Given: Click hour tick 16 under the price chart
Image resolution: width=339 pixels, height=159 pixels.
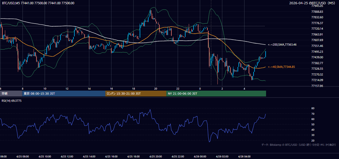Looking at the screenshot, I should point(111,89).
